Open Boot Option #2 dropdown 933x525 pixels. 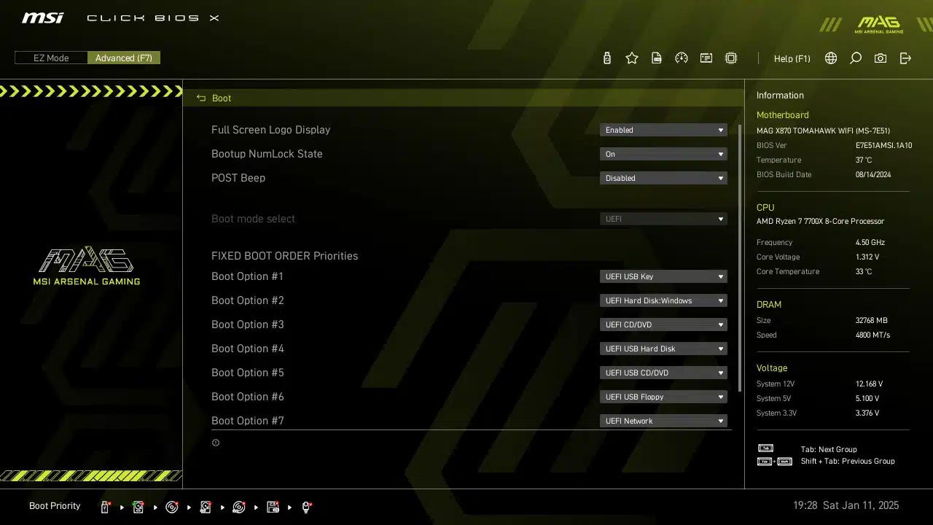(663, 300)
